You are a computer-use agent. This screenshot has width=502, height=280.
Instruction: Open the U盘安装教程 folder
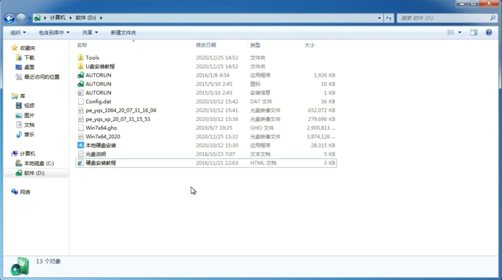[100, 66]
